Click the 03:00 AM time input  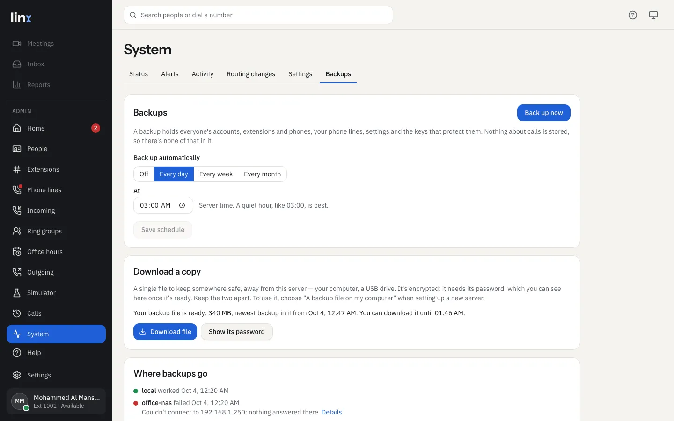[163, 205]
